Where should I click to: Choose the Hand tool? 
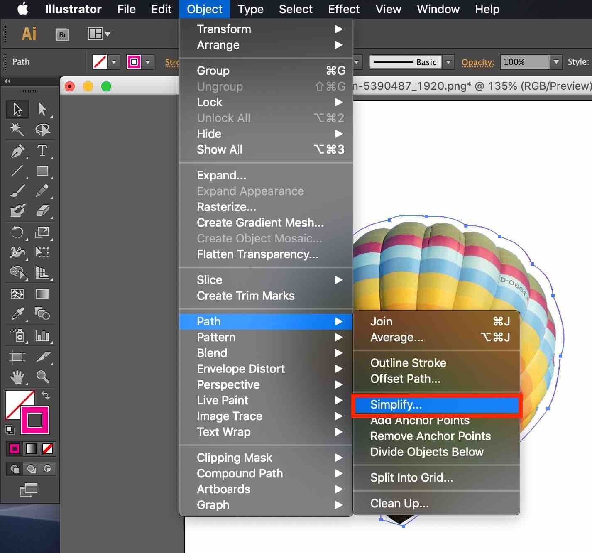tap(17, 377)
